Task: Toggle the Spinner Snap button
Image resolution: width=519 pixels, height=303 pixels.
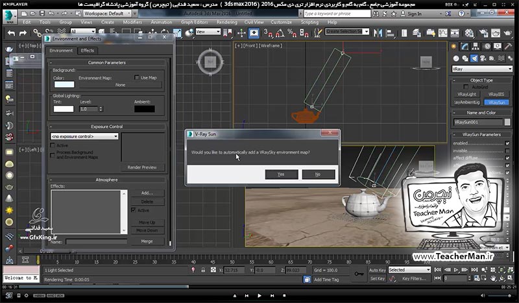Action: [x=304, y=33]
